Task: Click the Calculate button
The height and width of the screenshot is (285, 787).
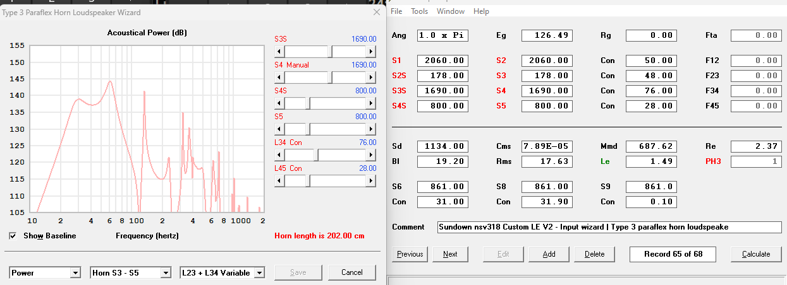Action: pos(756,254)
